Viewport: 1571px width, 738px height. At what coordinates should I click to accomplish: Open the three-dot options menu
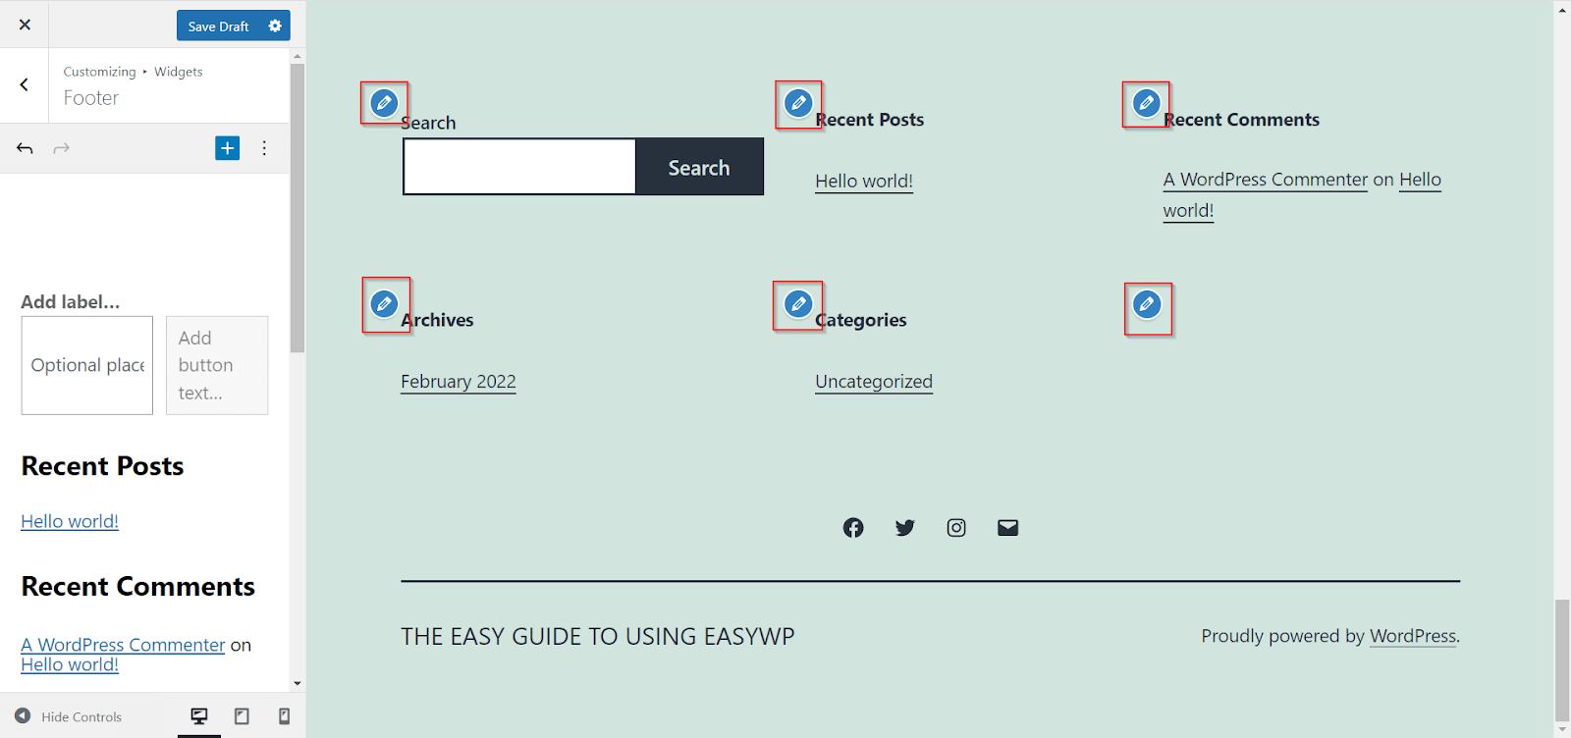264,148
